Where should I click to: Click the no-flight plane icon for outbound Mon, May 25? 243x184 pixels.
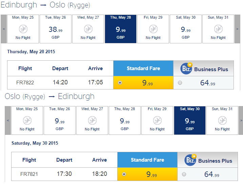23,29
